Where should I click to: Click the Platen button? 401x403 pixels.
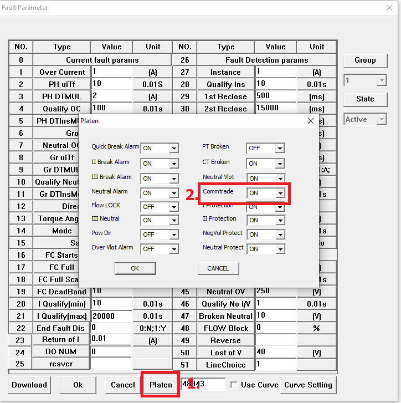tap(161, 385)
